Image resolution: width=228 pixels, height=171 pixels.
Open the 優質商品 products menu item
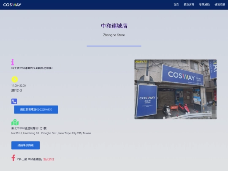(220, 5)
